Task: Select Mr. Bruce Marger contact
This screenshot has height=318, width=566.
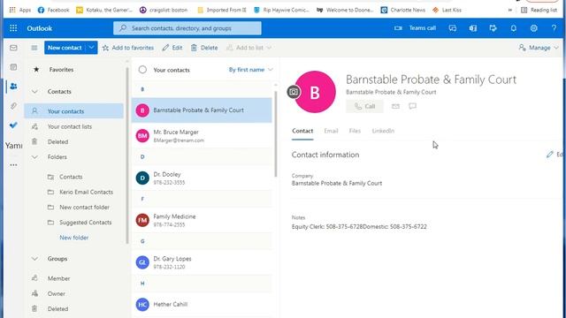Action: click(x=202, y=136)
